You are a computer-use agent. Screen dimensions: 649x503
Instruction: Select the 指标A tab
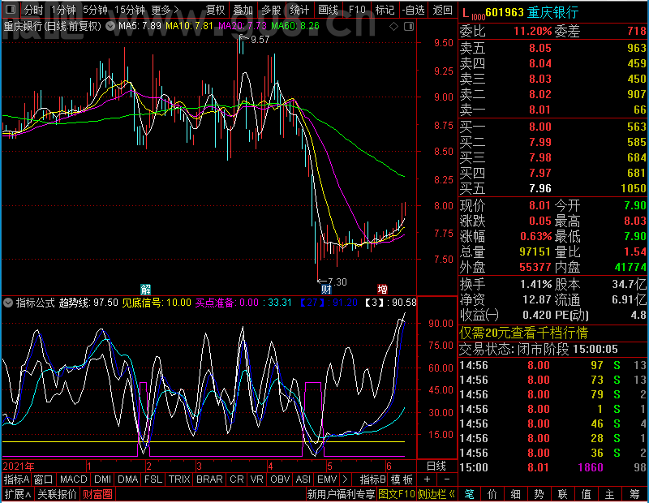[x=16, y=479]
